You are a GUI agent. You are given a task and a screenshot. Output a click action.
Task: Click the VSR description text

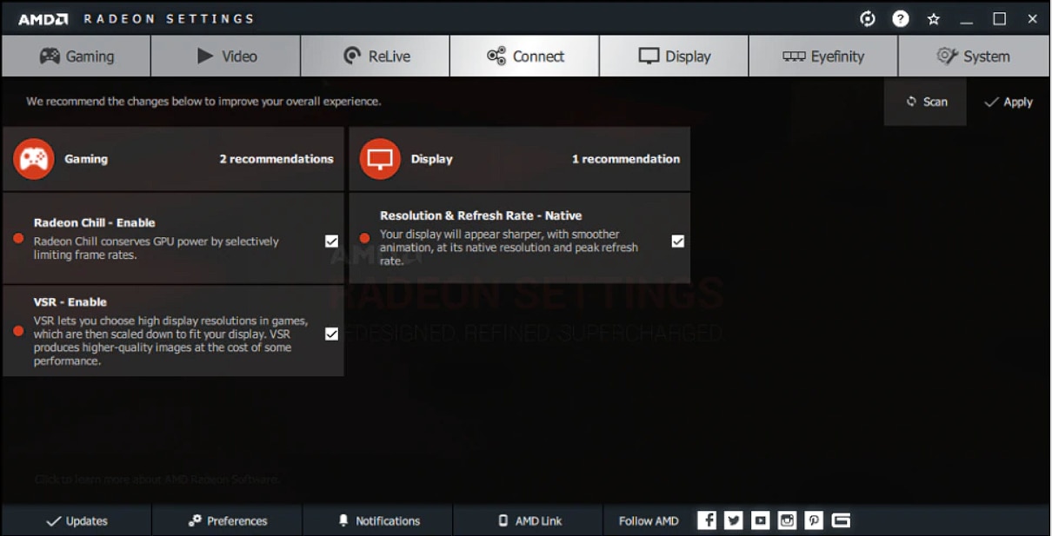point(171,341)
